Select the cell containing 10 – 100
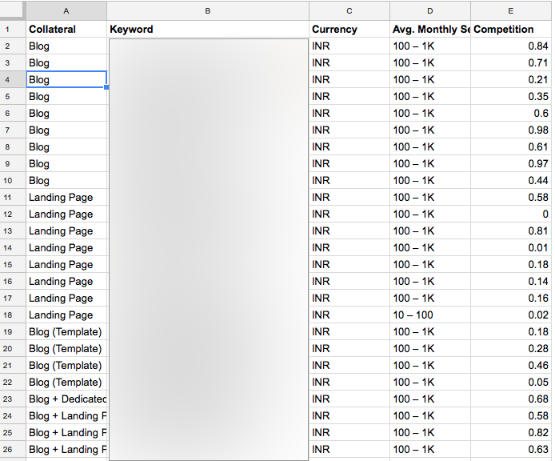 (x=430, y=315)
